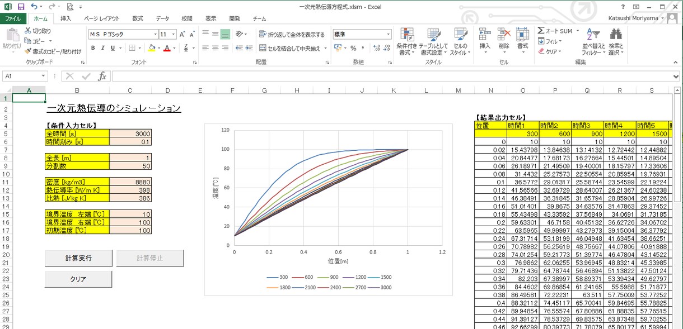
Task: Switch to the ページ レイアウト tab
Action: (x=101, y=18)
